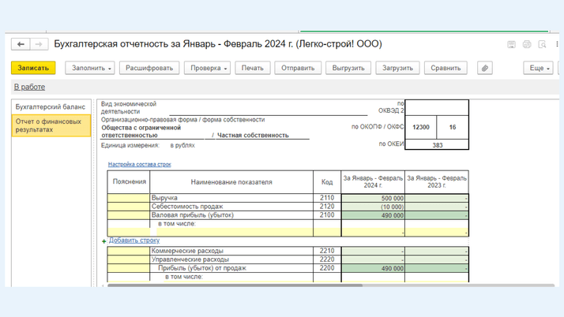
Task: Open the vertical dots menu icon
Action: pyautogui.click(x=557, y=45)
